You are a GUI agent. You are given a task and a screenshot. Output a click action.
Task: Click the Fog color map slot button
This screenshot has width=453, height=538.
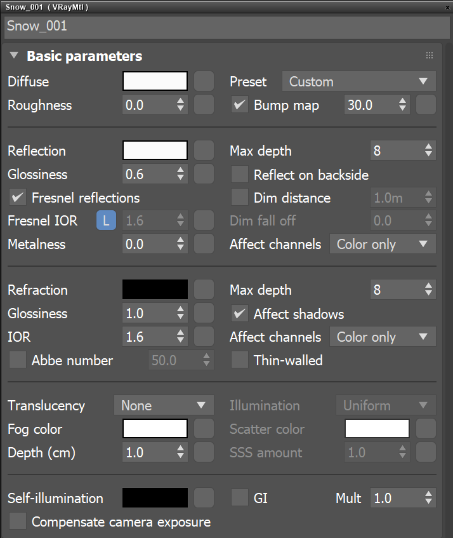click(x=204, y=429)
